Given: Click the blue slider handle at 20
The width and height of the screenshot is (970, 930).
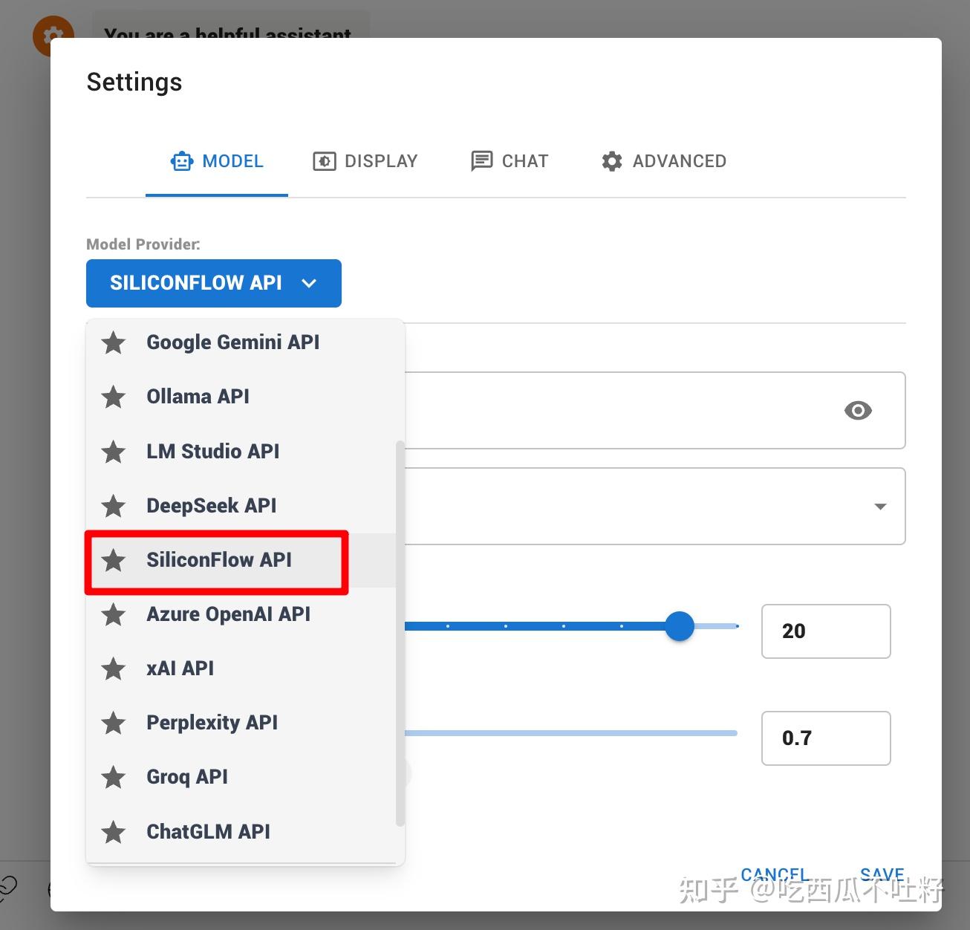Looking at the screenshot, I should pos(679,626).
